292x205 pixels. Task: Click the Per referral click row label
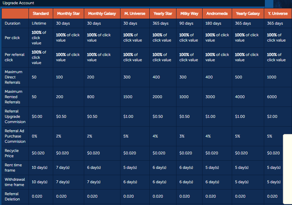click(x=14, y=57)
